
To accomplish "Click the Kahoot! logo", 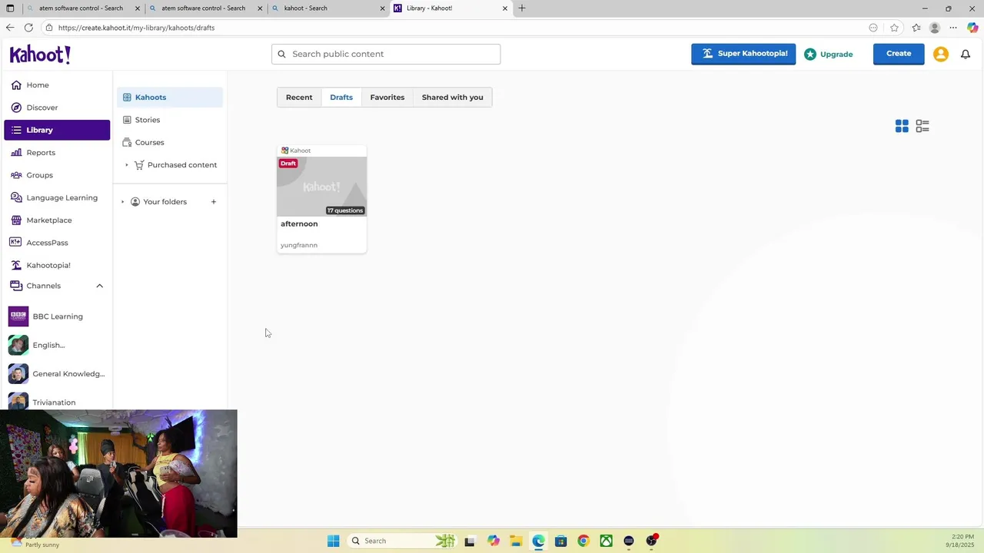I will pyautogui.click(x=40, y=55).
